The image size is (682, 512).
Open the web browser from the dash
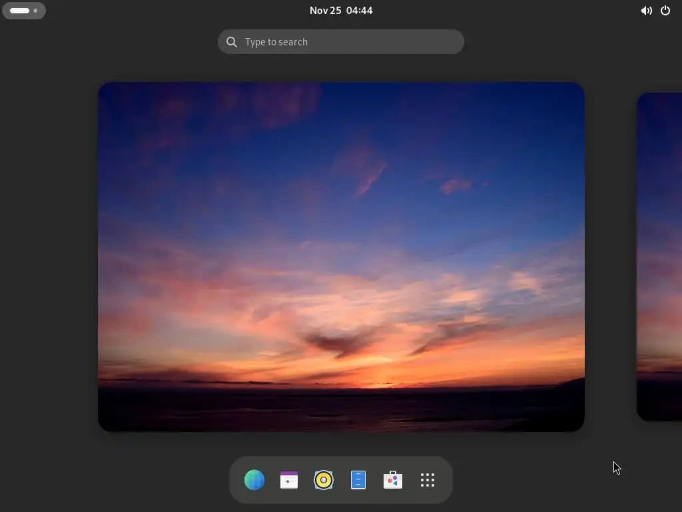[254, 480]
